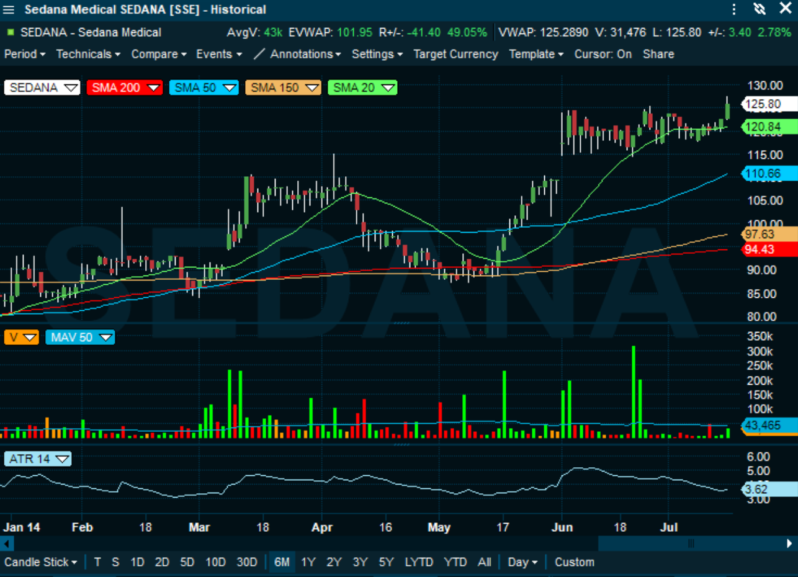Click the 3.62 ATR value label
The image size is (798, 577).
pos(769,489)
